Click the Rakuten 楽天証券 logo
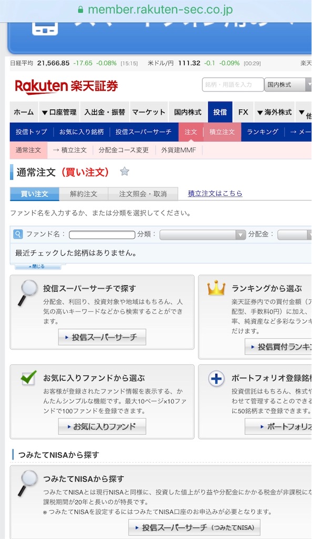 click(x=66, y=86)
